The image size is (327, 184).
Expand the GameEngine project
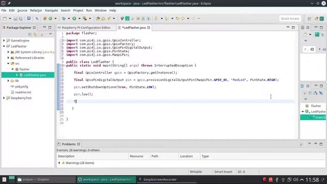pos(4,40)
